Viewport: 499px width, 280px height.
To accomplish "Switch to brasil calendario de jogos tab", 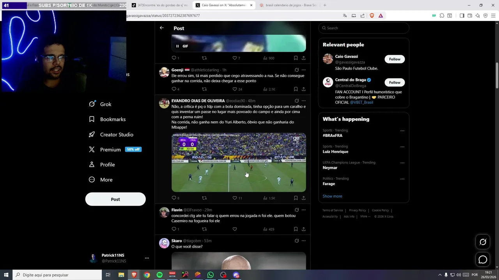I will (288, 5).
